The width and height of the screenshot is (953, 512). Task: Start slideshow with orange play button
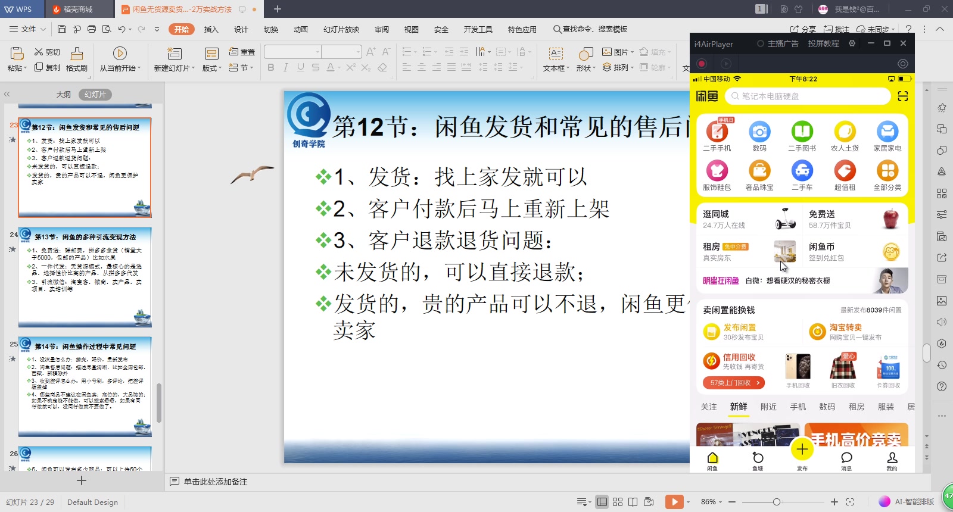click(674, 502)
